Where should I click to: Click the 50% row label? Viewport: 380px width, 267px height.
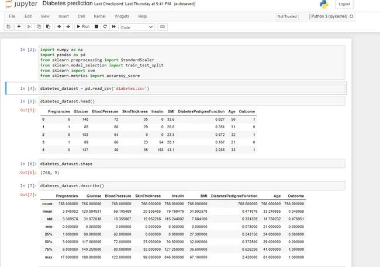49,241
